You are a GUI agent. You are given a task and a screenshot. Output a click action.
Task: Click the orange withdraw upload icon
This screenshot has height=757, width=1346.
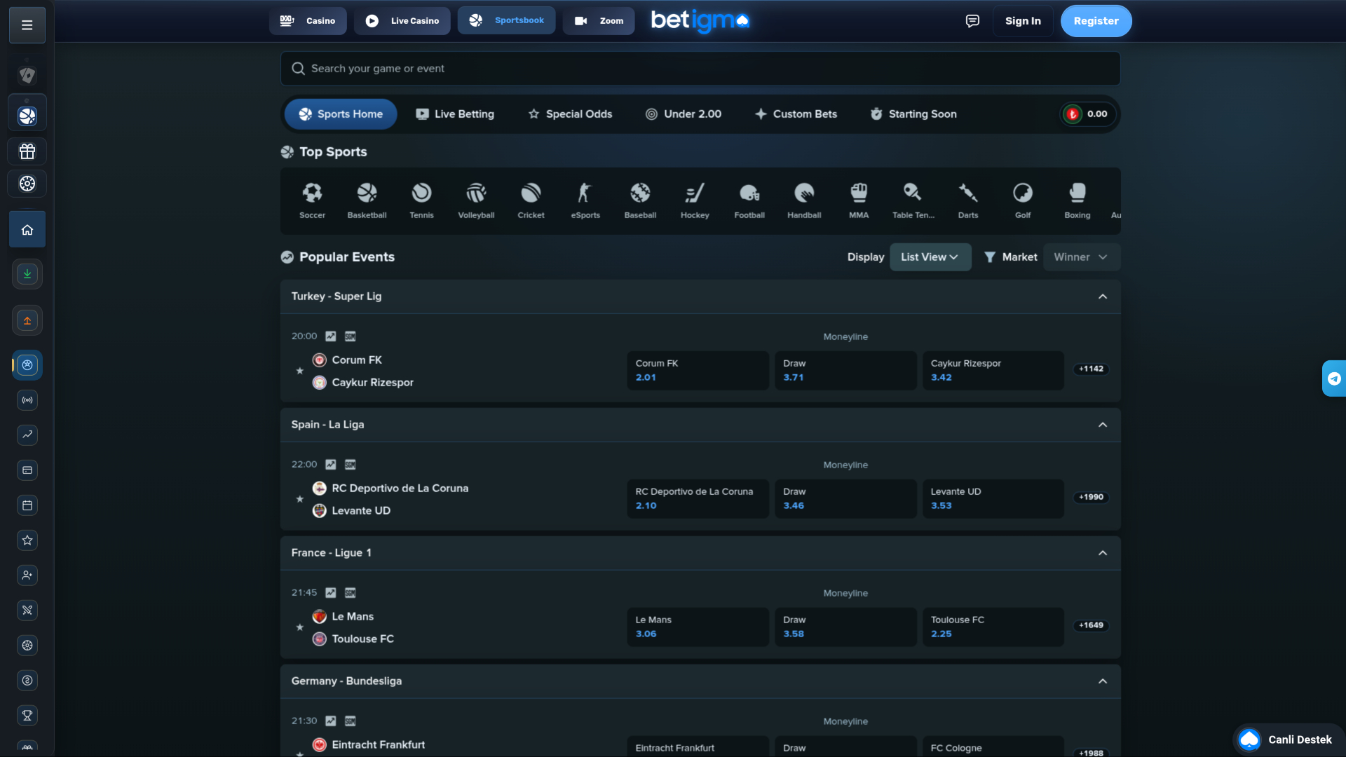27,321
